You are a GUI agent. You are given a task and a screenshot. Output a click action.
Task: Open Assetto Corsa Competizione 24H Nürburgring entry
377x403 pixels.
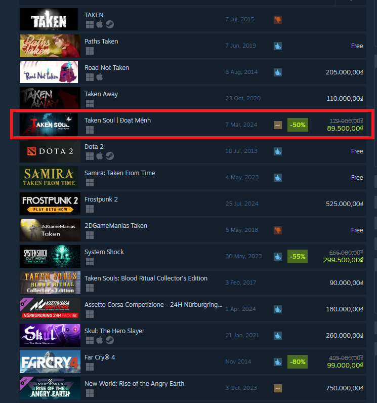pos(153,305)
